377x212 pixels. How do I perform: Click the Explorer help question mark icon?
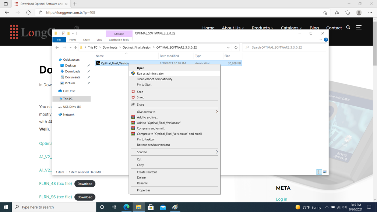326,39
